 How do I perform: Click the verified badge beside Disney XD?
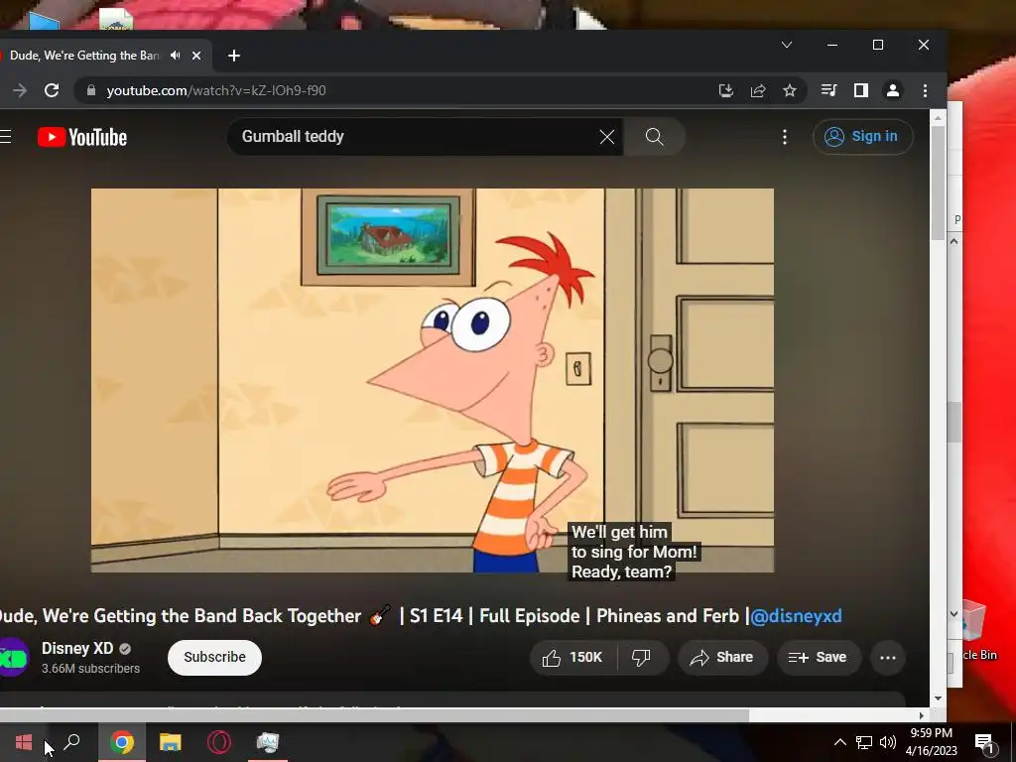[x=125, y=649]
